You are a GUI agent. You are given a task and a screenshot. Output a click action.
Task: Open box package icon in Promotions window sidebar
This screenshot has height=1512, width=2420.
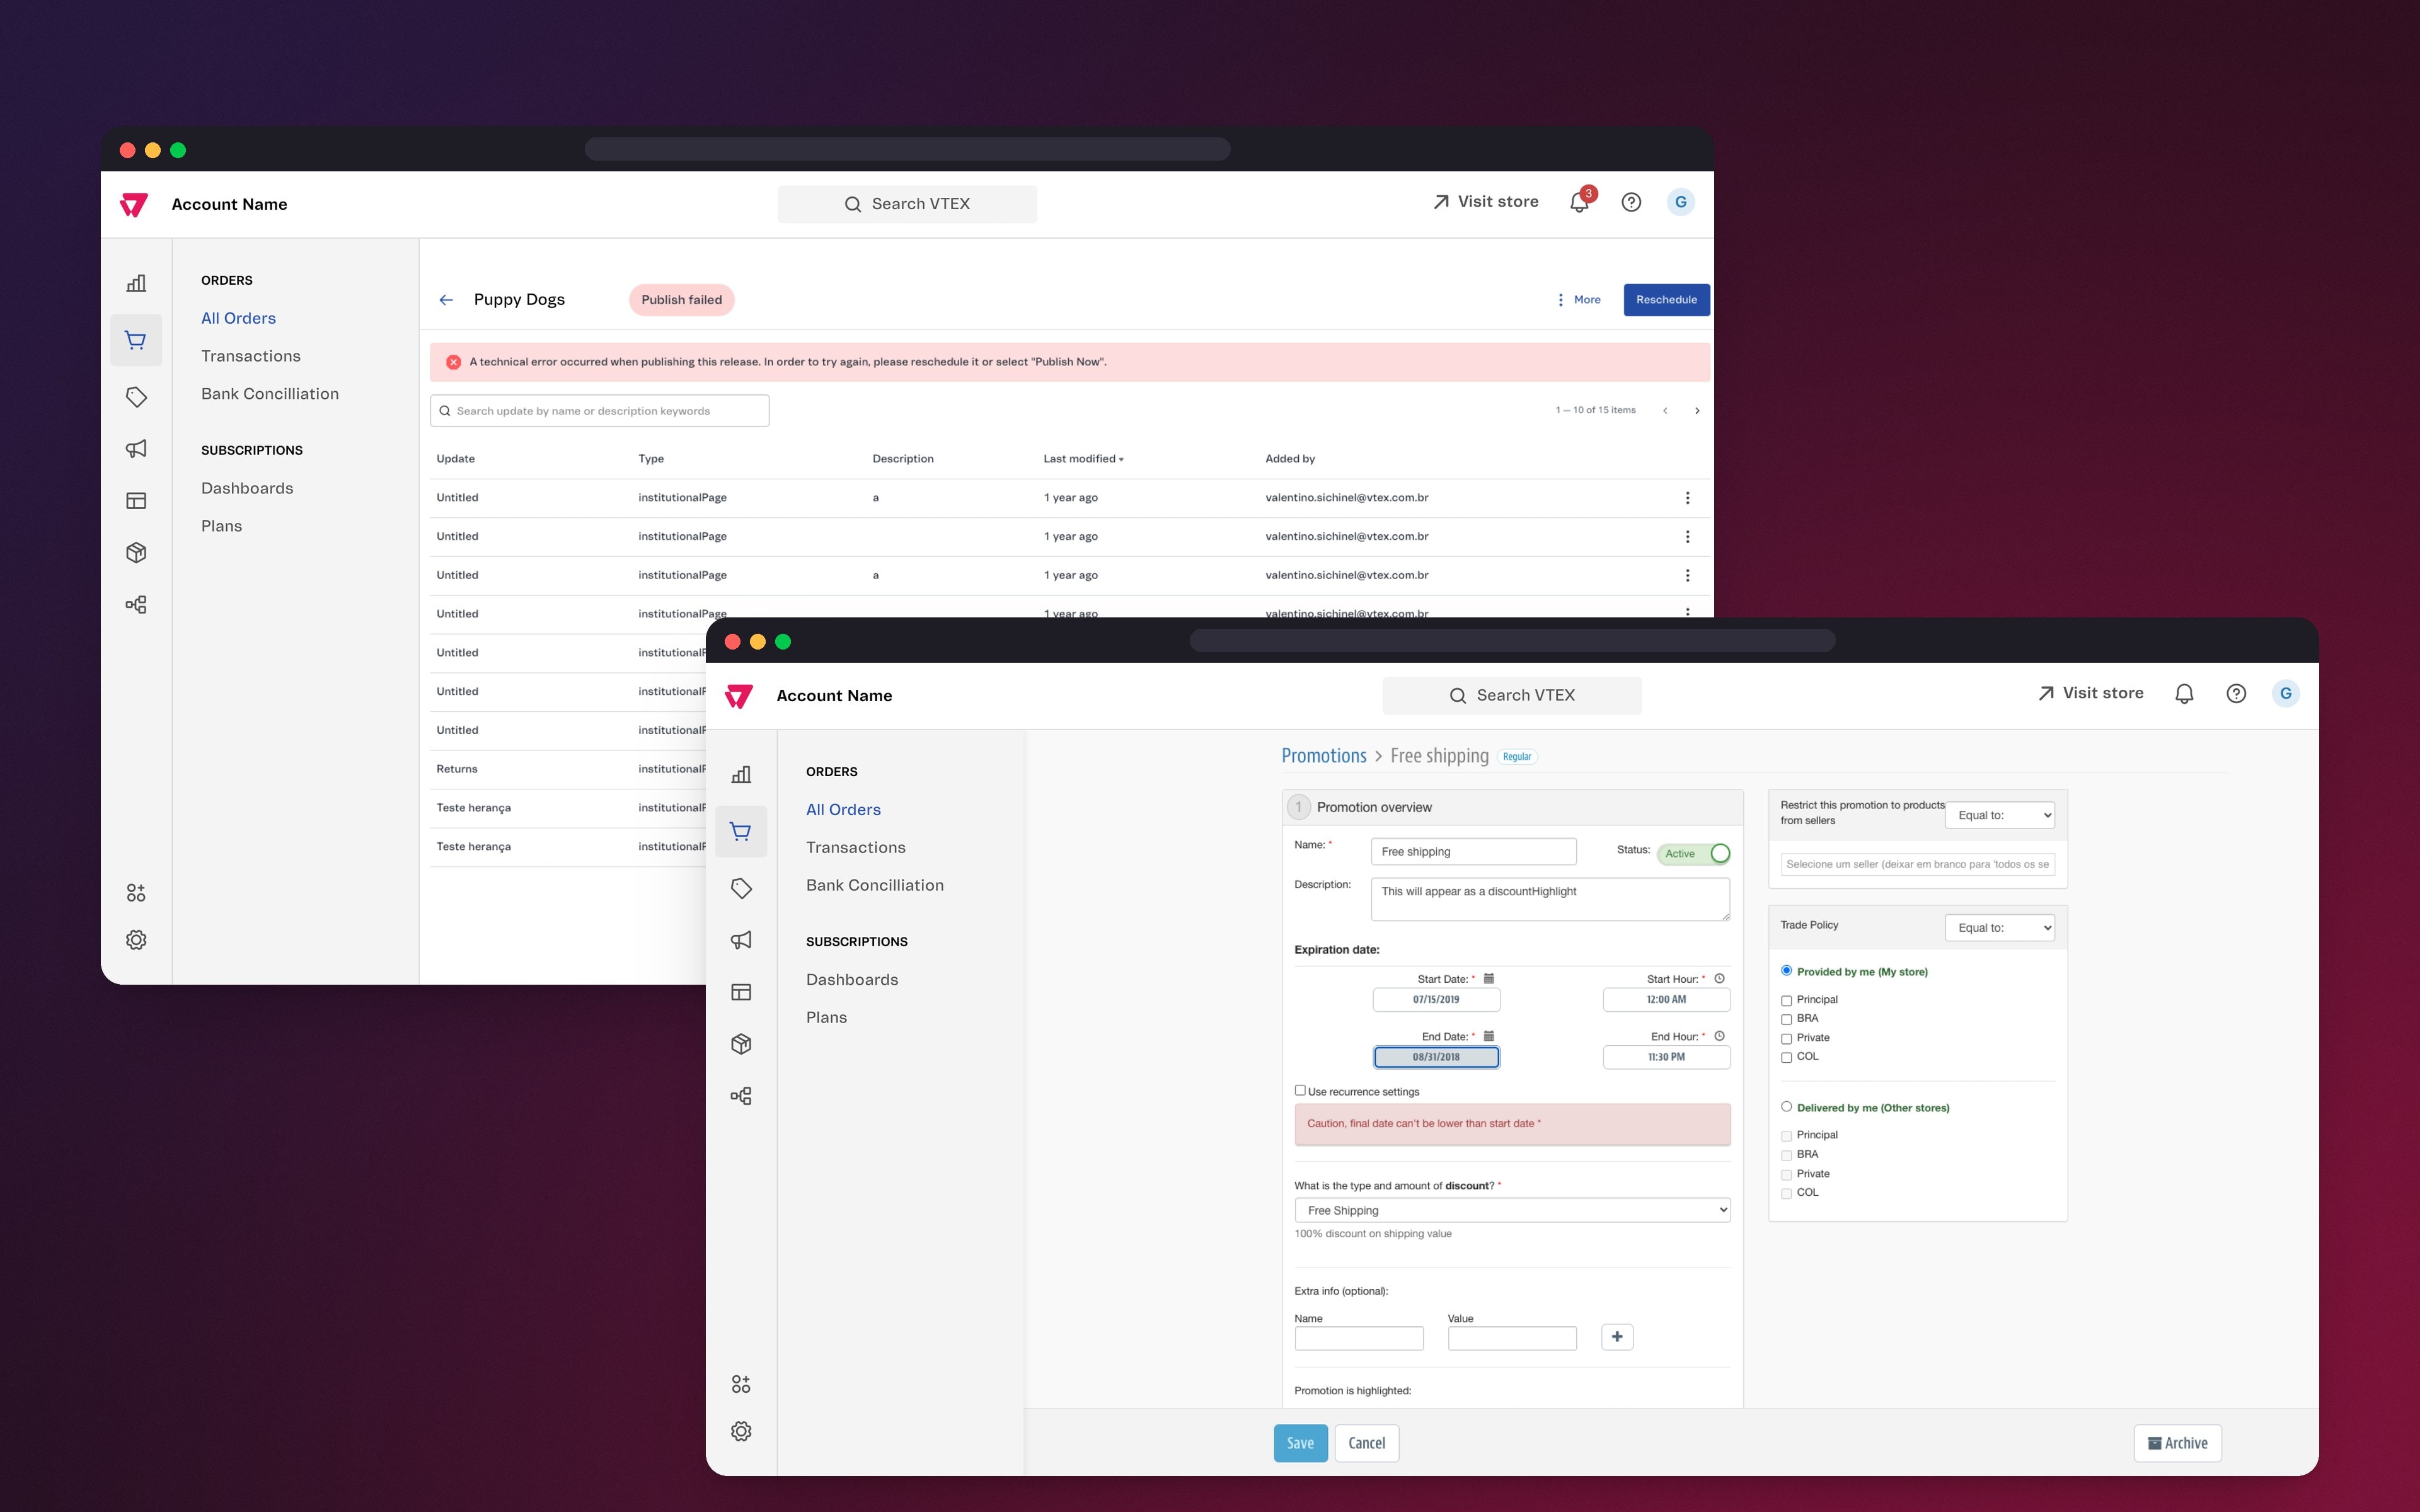(741, 1044)
